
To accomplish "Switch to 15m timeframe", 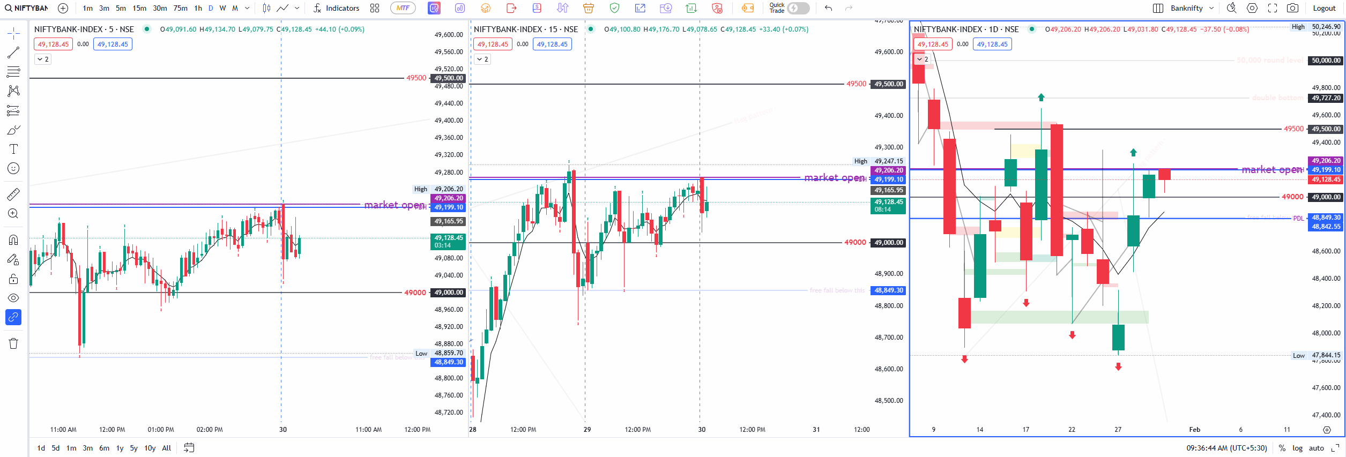I will (139, 8).
